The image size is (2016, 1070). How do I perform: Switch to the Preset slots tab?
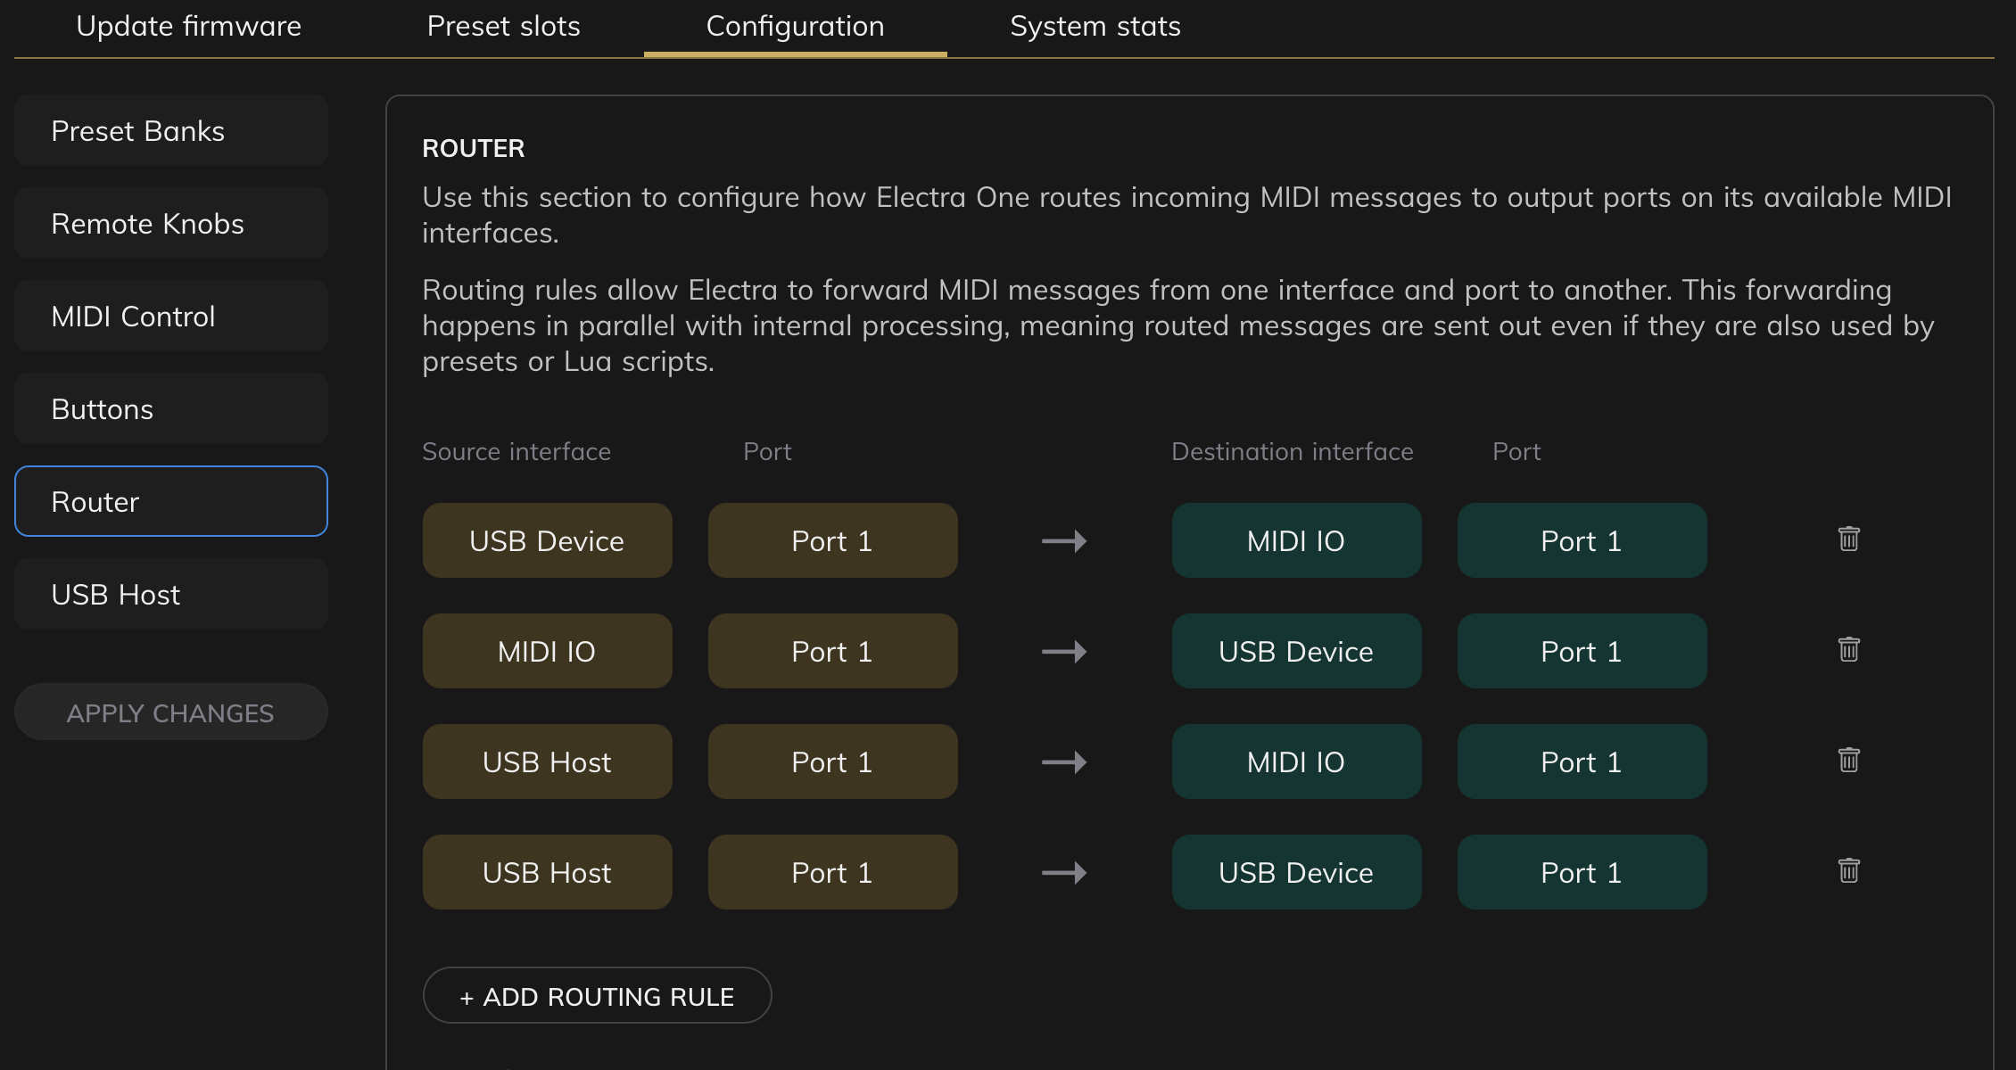click(x=503, y=27)
